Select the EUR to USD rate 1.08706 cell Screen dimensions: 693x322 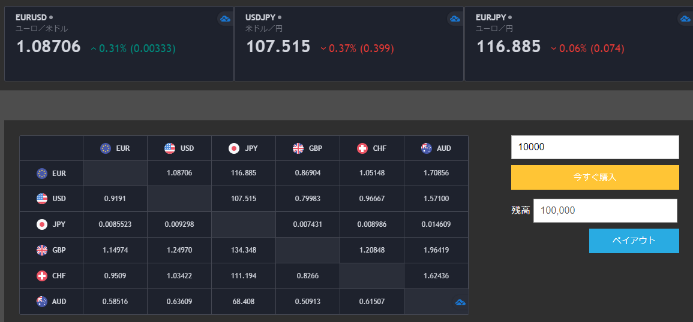coord(179,173)
